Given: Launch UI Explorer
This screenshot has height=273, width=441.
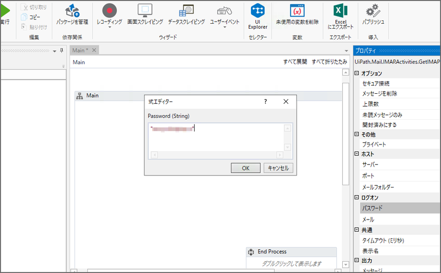Looking at the screenshot, I should (257, 17).
